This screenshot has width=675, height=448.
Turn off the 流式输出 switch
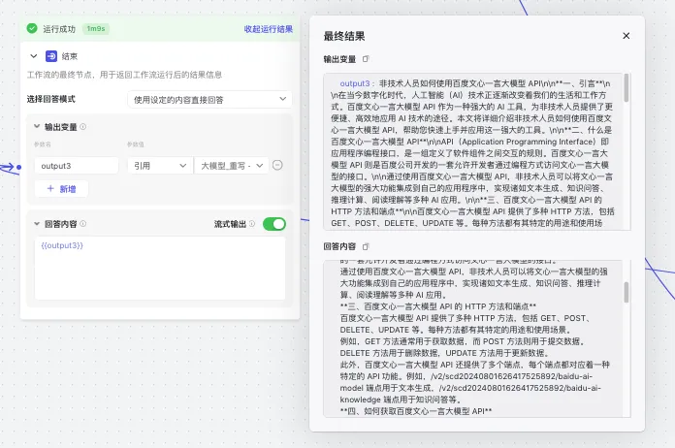click(274, 224)
